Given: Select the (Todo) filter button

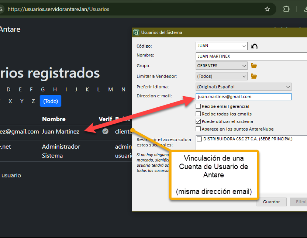Looking at the screenshot, I should tap(50, 101).
